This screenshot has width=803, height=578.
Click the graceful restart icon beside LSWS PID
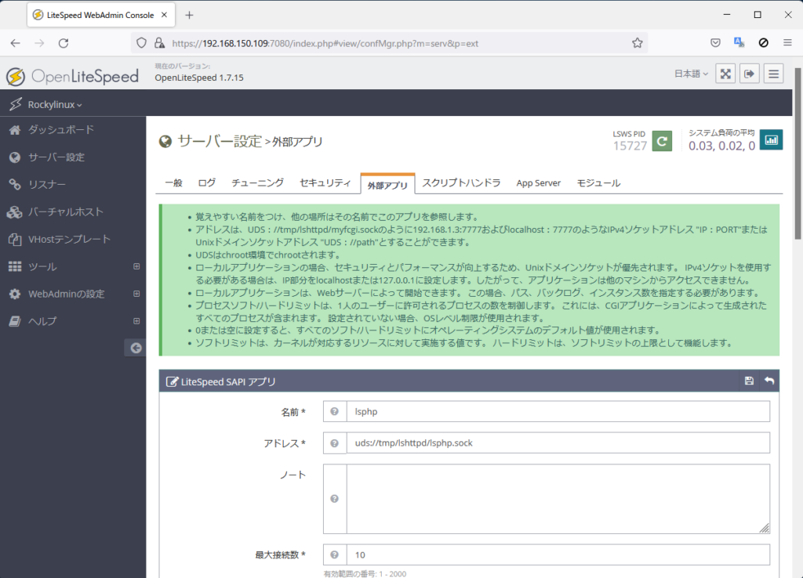point(662,141)
